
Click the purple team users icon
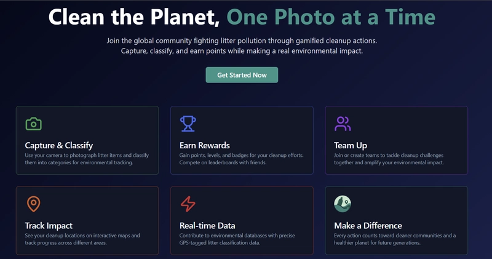click(343, 124)
